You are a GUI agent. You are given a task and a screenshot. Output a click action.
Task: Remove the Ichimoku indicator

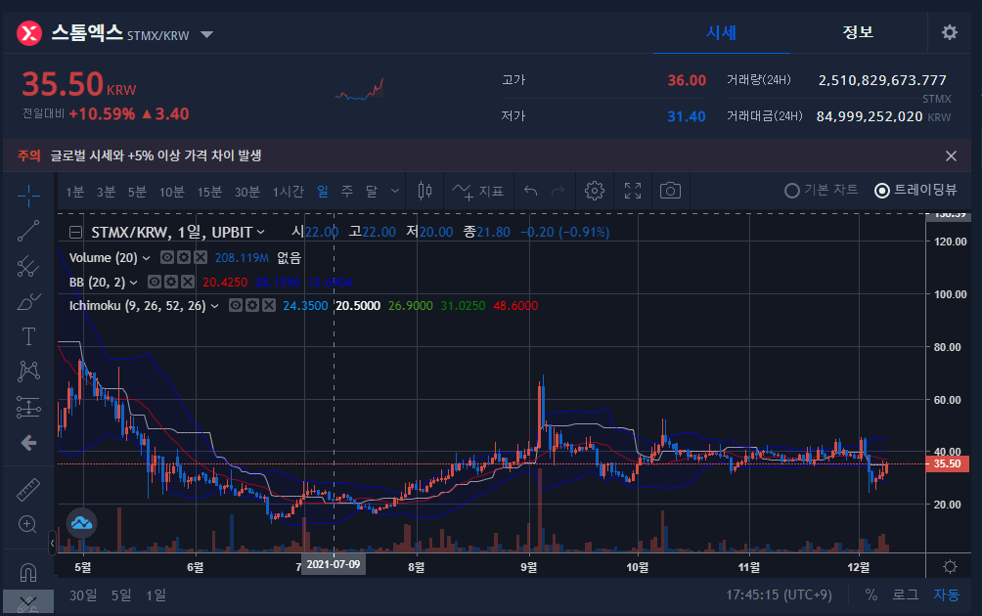[x=269, y=305]
